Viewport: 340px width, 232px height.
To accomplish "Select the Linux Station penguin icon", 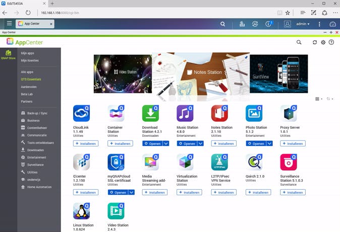I will coord(81,211).
